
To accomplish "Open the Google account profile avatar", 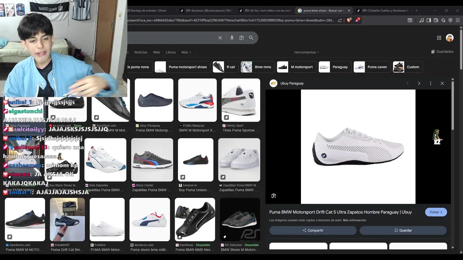I will 450,38.
